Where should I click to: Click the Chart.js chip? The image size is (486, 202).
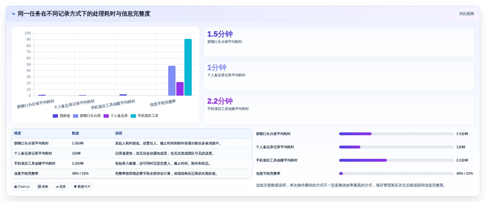pyautogui.click(x=22, y=187)
